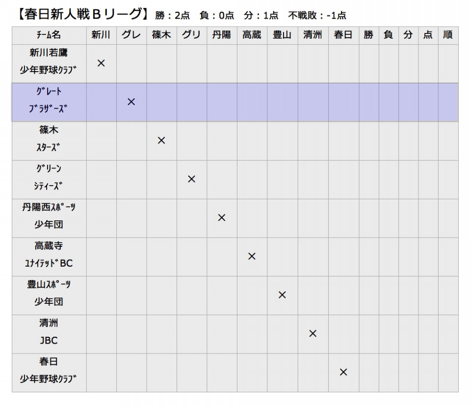Select the legend text 分：1点
This screenshot has height=406, width=471.
coord(261,15)
